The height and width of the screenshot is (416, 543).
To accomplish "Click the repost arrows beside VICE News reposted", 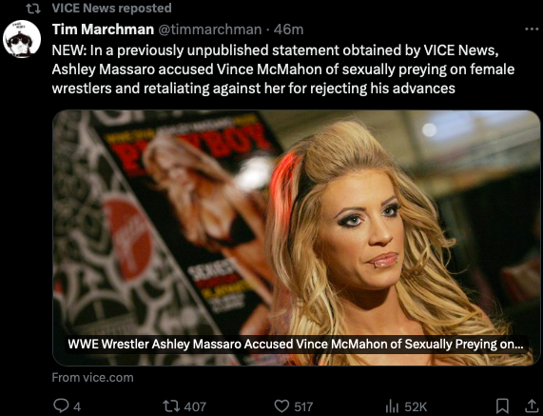I will tap(33, 9).
